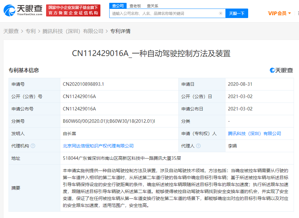Open the 专利 breadcrumb link
This screenshot has width=299, height=218.
coord(31,31)
